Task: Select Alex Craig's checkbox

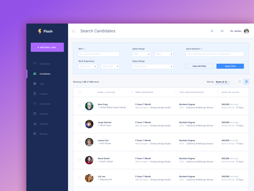Action: (80, 106)
